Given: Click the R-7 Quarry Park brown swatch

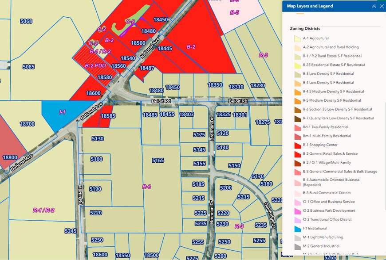Looking at the screenshot, I should point(297,119).
